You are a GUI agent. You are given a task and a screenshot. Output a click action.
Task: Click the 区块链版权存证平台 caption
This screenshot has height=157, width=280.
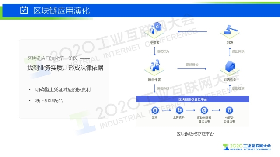click(195, 134)
